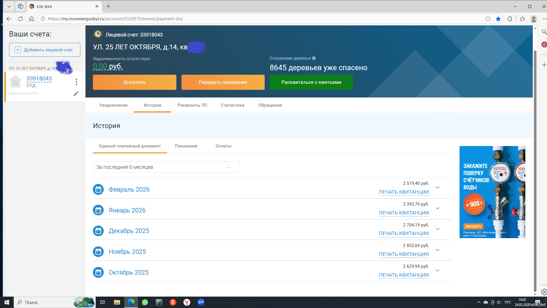The width and height of the screenshot is (547, 308).
Task: Click the three-dot account options icon
Action: tap(76, 82)
